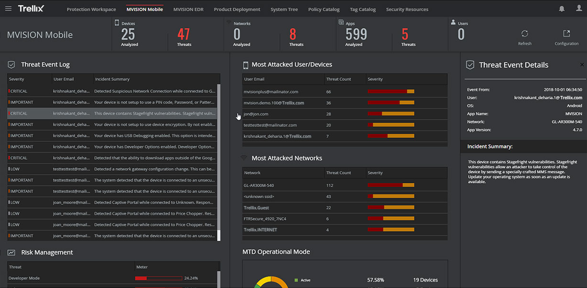Click the user account icon
The height and width of the screenshot is (288, 587).
pyautogui.click(x=579, y=9)
